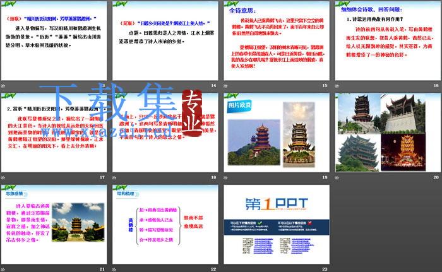The width and height of the screenshot is (442, 272).
Task: Select slide 21 thumbnail titled 思想感情
Action: 54,225
